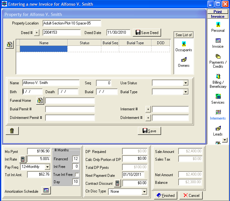This screenshot has height=201, width=230.
Task: Click the Print Invoice header
Action: point(218,14)
